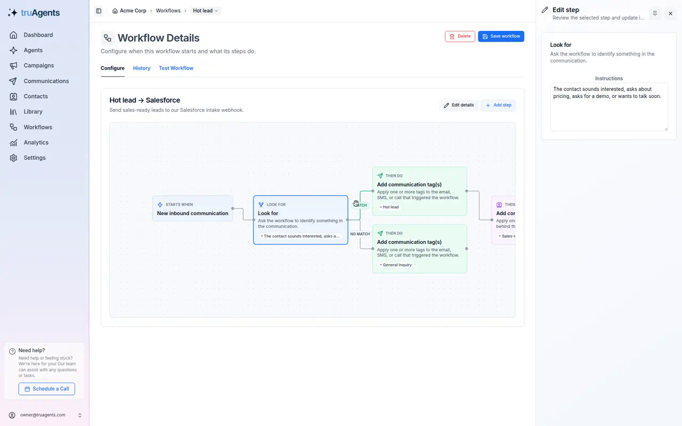The image size is (682, 426).
Task: Open Communications in the sidebar
Action: point(45,81)
